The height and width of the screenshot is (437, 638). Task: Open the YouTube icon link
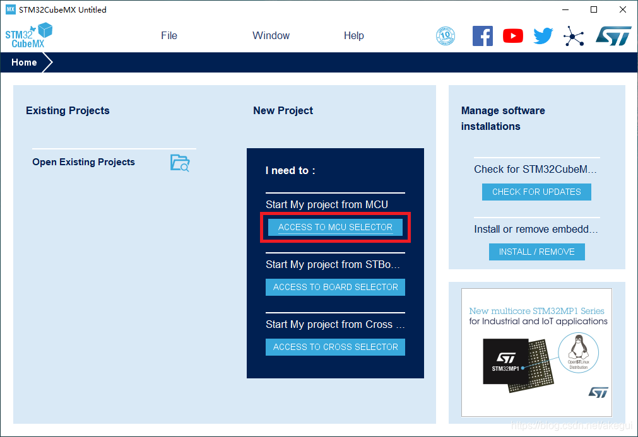pos(512,36)
